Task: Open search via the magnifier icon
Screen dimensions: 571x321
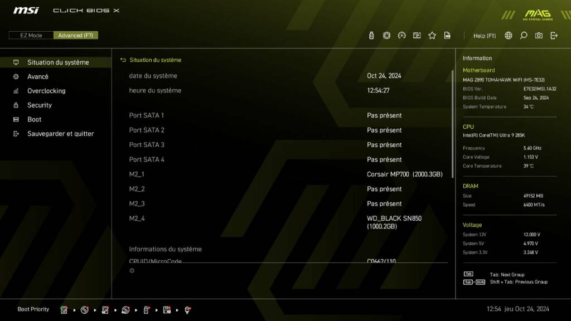Action: click(523, 35)
